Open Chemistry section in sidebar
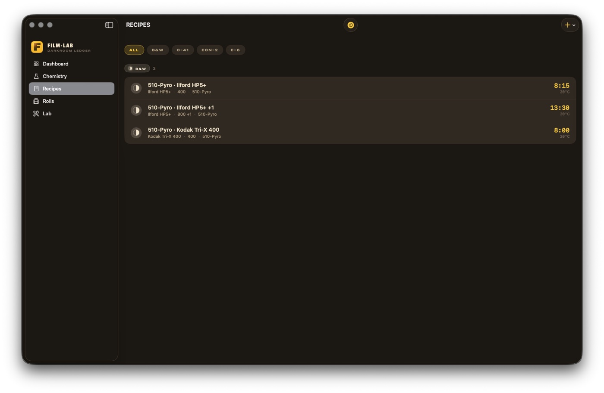 [x=72, y=76]
